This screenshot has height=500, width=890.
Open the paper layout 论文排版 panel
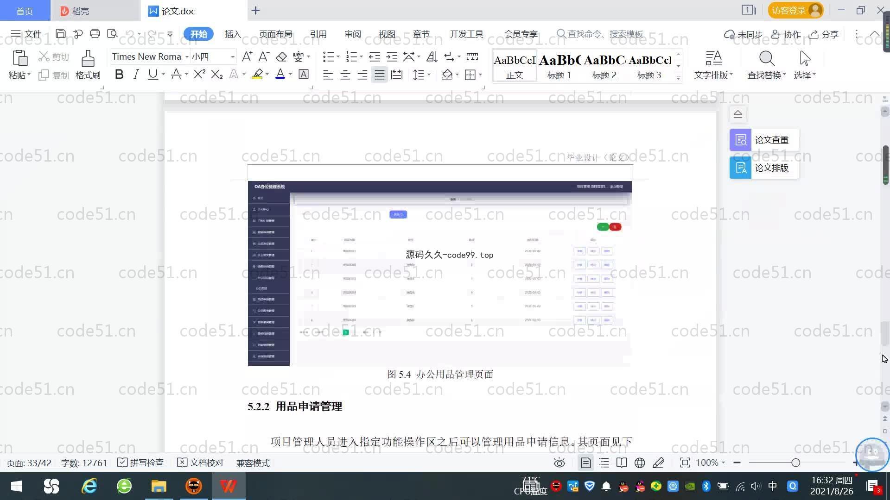point(764,168)
